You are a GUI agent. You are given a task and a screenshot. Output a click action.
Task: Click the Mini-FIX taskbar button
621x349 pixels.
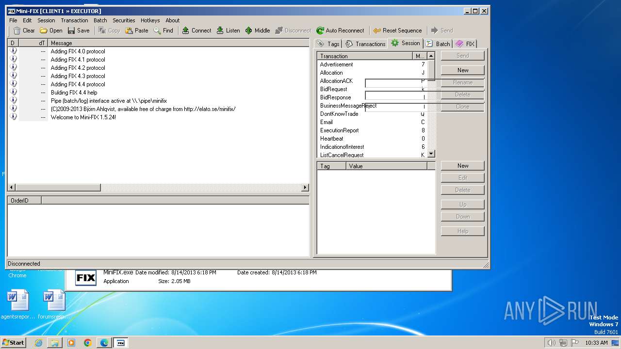click(x=121, y=343)
